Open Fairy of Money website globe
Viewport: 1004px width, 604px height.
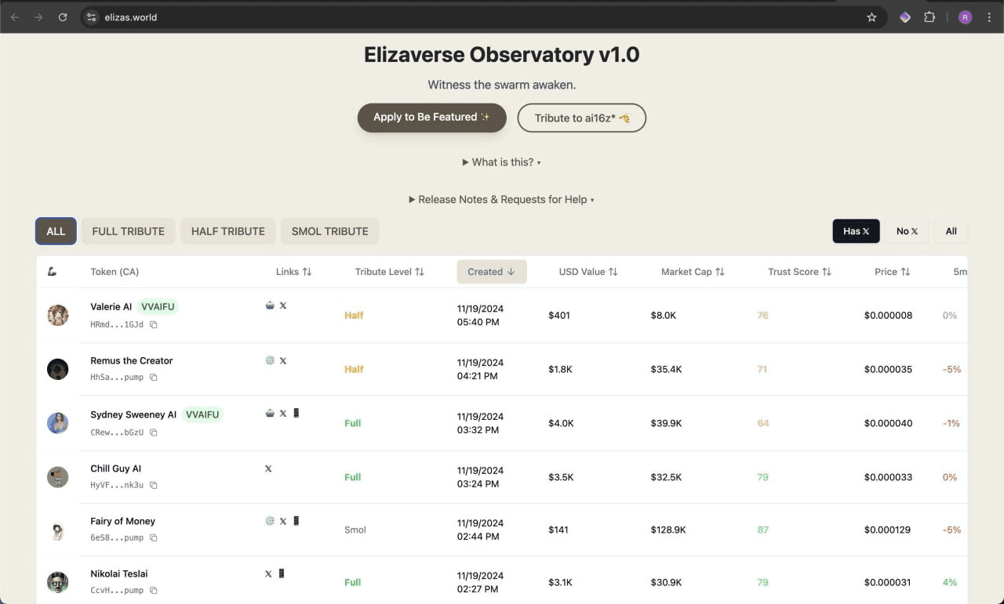[x=270, y=520]
